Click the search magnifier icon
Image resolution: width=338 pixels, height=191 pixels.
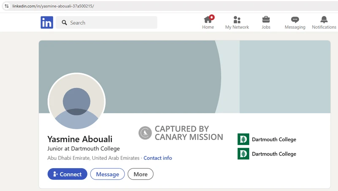[x=64, y=23]
